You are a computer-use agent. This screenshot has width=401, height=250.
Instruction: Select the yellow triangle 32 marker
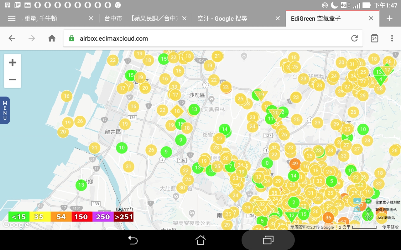[x=262, y=205]
